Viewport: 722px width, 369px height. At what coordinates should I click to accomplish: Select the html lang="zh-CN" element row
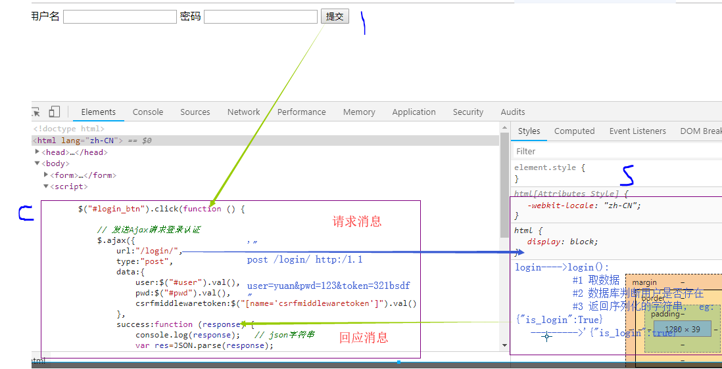click(x=265, y=141)
